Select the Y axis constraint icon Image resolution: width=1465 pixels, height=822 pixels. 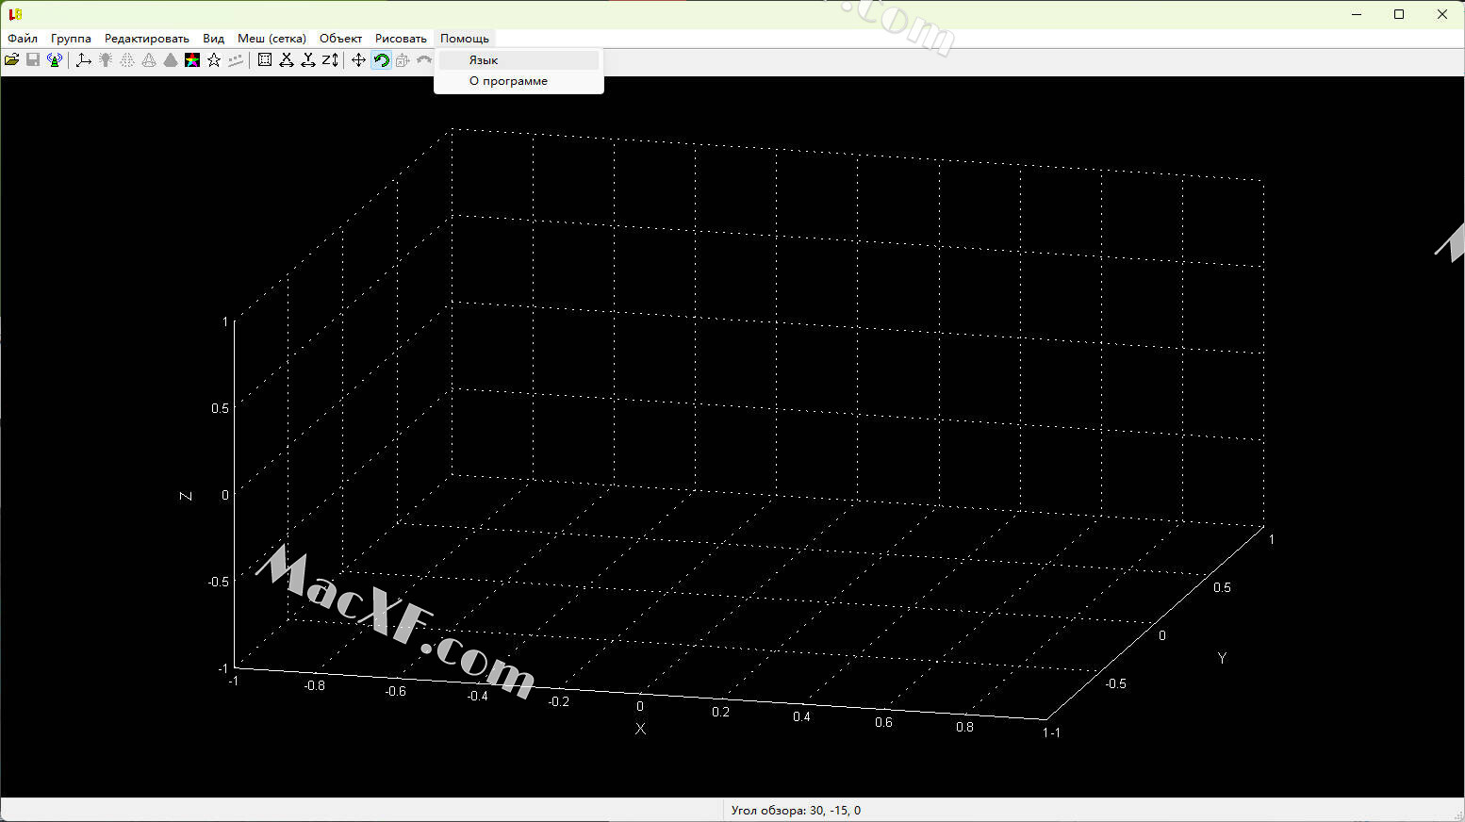pyautogui.click(x=308, y=60)
